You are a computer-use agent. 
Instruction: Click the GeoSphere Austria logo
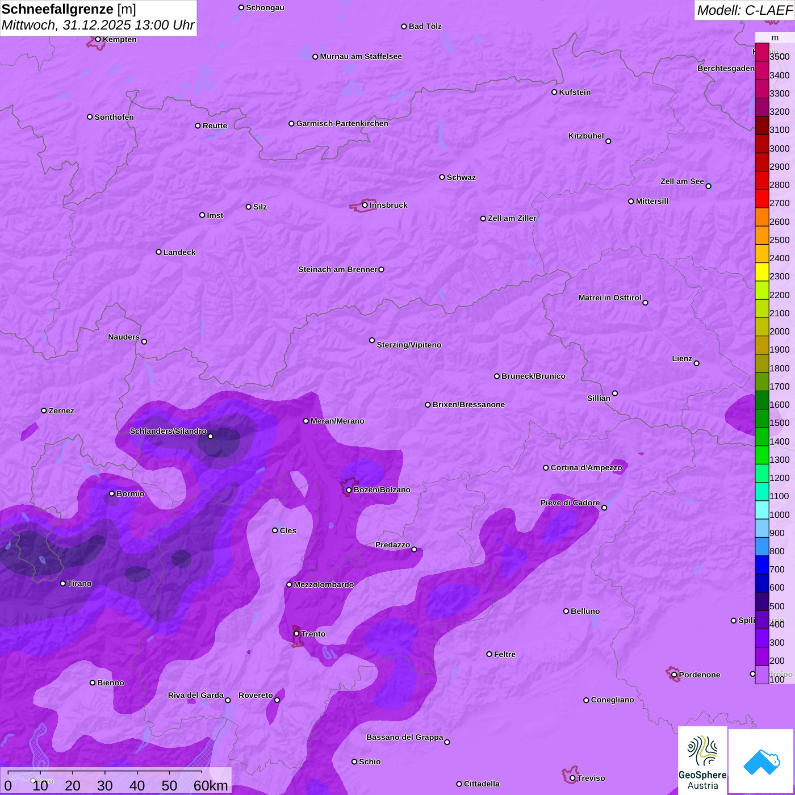pos(702,761)
